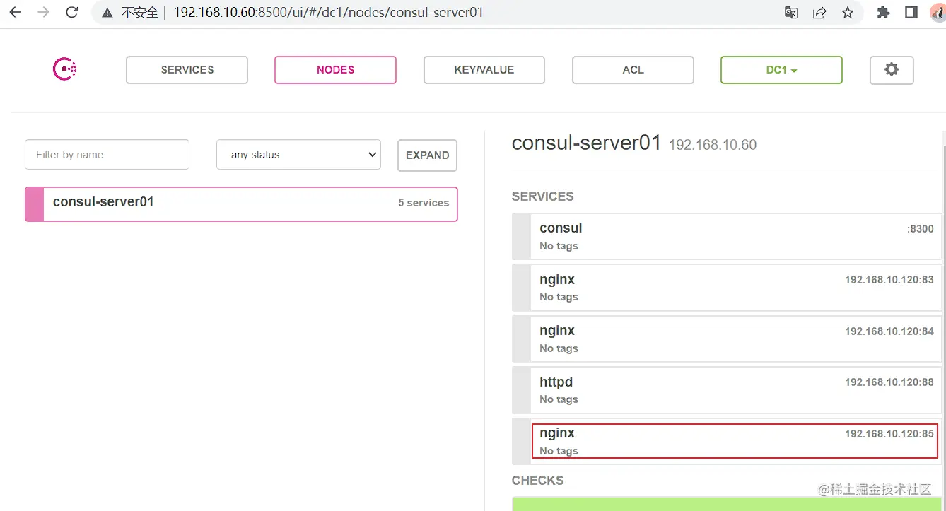Open the ACL tab
The height and width of the screenshot is (511, 946).
633,70
